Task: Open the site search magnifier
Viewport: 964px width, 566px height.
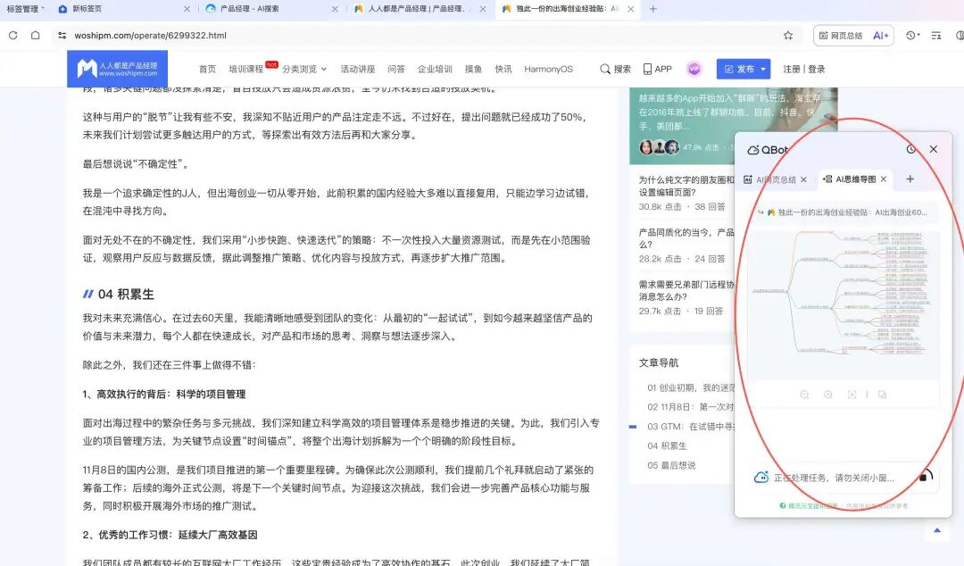Action: [615, 69]
